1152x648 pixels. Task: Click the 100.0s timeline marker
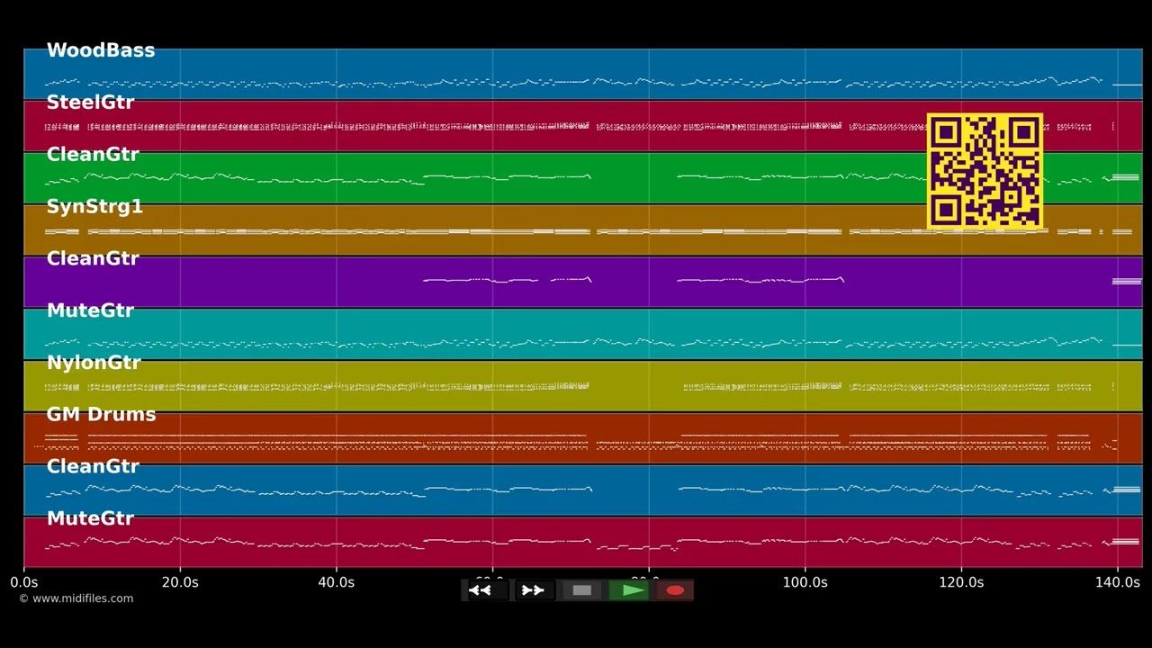[805, 582]
